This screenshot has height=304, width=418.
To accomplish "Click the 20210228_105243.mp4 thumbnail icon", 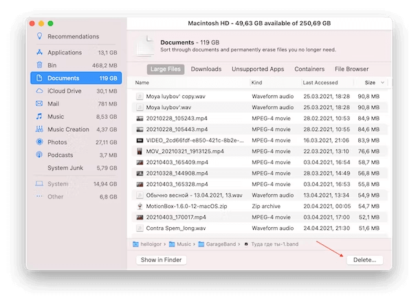I will tap(140, 119).
